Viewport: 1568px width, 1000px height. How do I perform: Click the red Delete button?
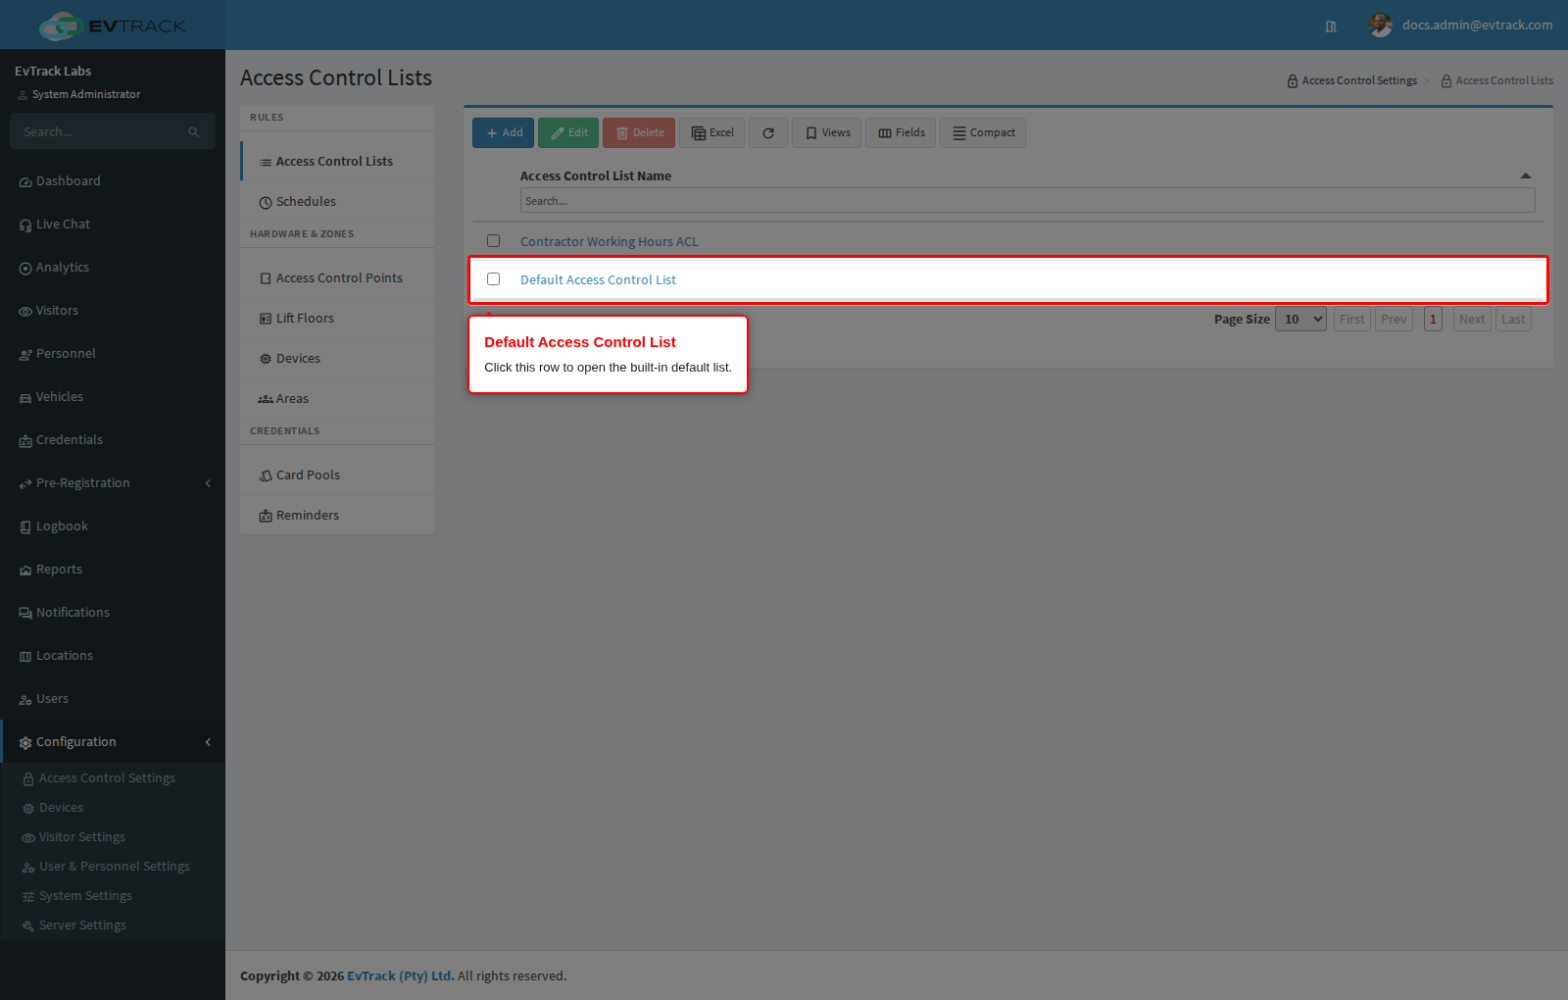point(639,133)
